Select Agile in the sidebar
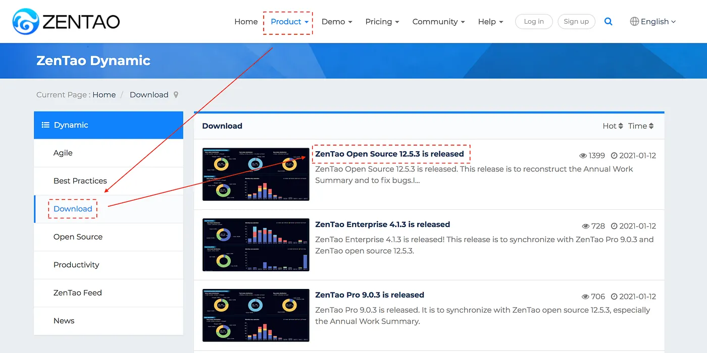The image size is (707, 353). coord(109,153)
